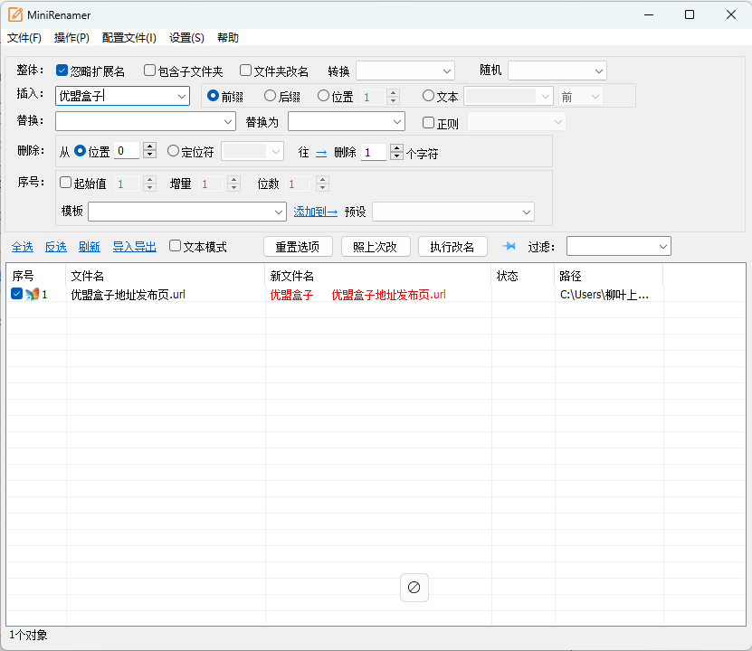Click the red new file name preview
752x651 pixels.
pyautogui.click(x=357, y=295)
